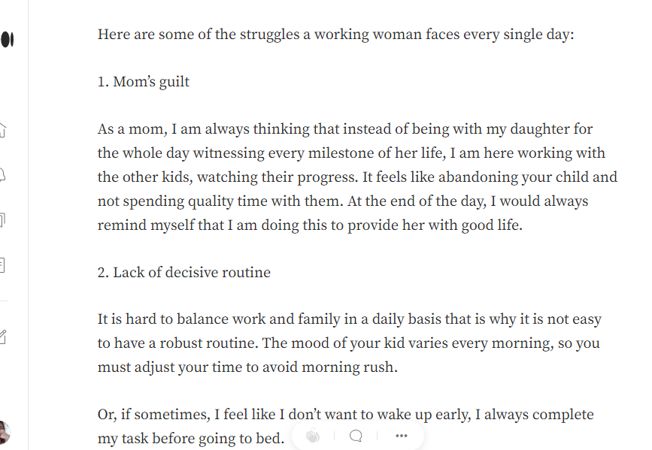Open the Stories icon in the sidebar
652x450 pixels.
(x=3, y=264)
